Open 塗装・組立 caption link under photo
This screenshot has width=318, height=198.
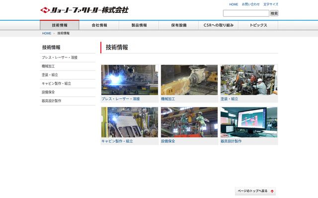tap(230, 99)
